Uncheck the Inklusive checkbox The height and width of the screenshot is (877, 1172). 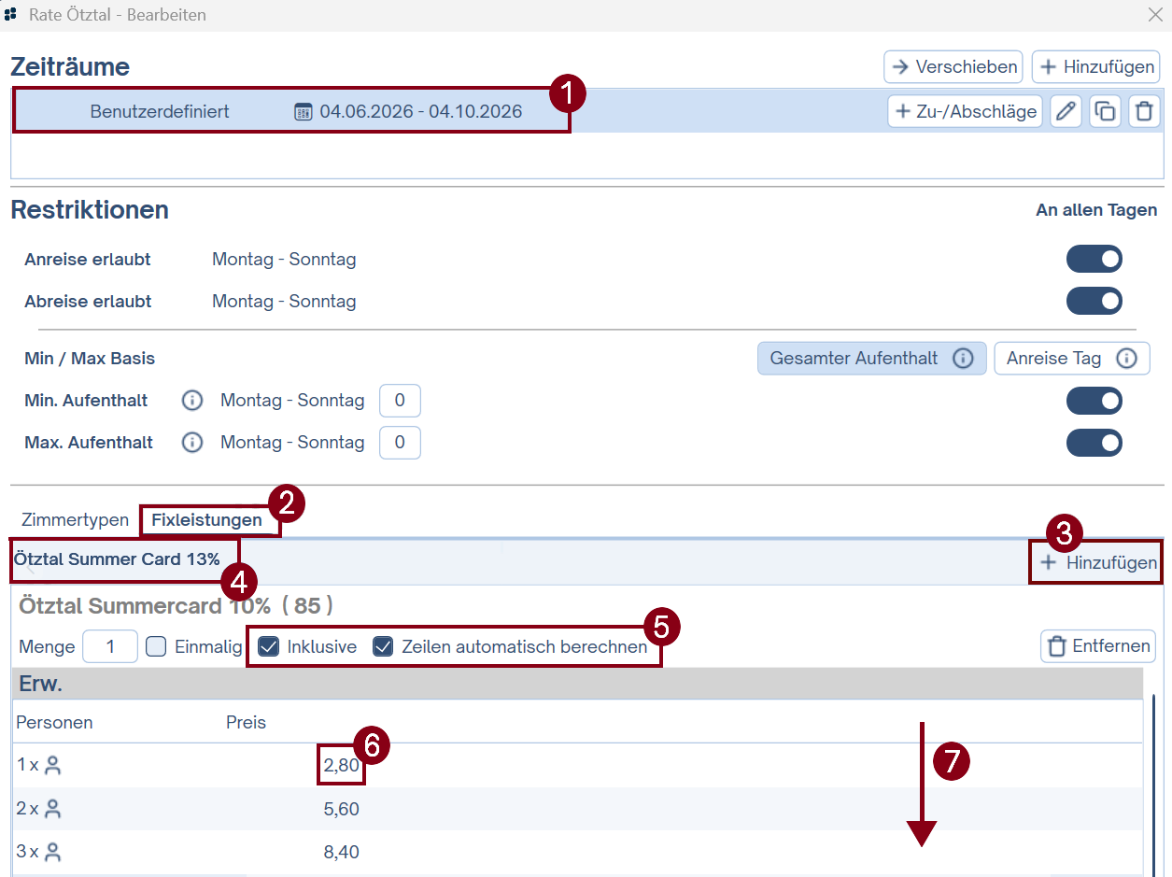[269, 646]
